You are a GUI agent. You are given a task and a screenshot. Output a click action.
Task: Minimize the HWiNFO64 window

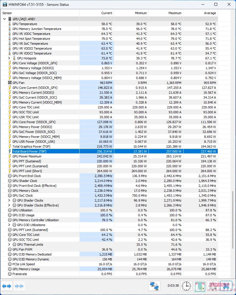203,4
